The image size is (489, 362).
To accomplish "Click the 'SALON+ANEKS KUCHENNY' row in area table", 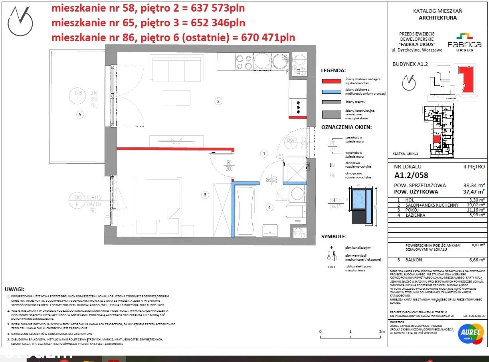I will [x=438, y=205].
